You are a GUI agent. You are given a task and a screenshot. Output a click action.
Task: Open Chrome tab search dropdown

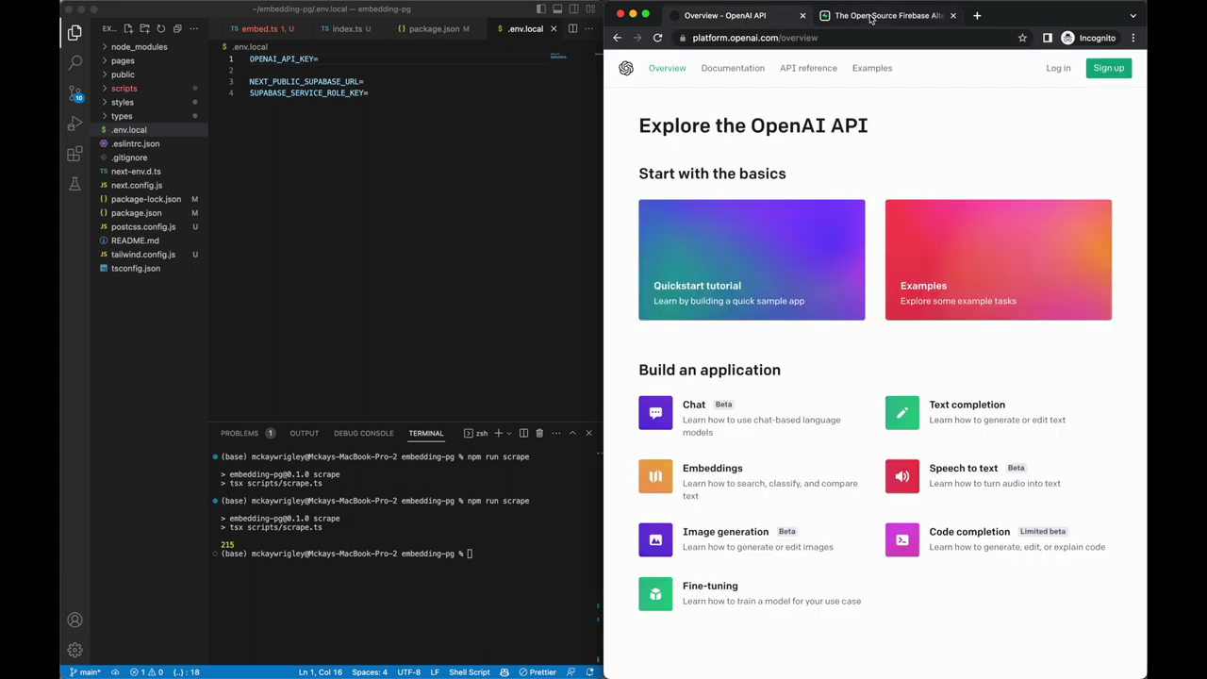coord(1133,15)
